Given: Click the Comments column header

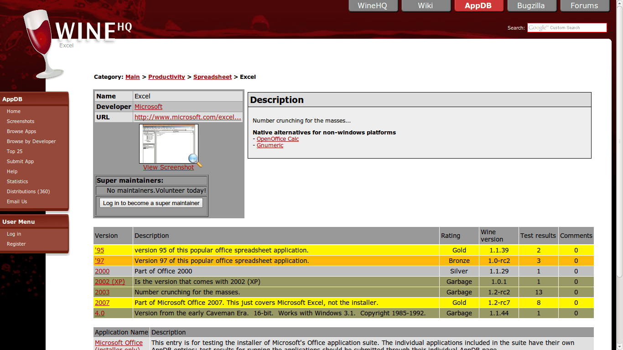Looking at the screenshot, I should (576, 236).
